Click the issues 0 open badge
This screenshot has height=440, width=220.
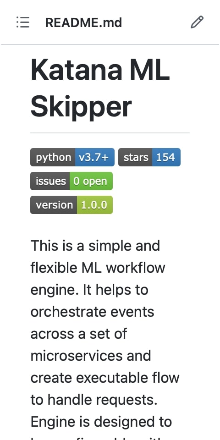tap(71, 181)
